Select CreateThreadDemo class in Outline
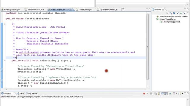Image resolution: width=190 pixels, height=106 pixels. (x=168, y=19)
